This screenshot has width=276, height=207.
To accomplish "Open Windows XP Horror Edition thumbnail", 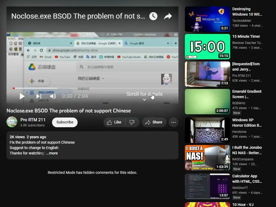I will pos(207,130).
